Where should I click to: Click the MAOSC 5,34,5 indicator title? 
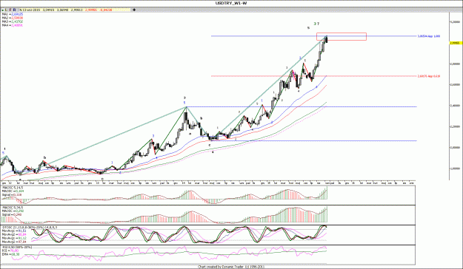coord(13,208)
